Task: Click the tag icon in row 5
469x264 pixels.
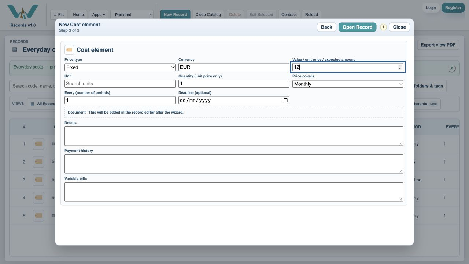Action: 38,216
